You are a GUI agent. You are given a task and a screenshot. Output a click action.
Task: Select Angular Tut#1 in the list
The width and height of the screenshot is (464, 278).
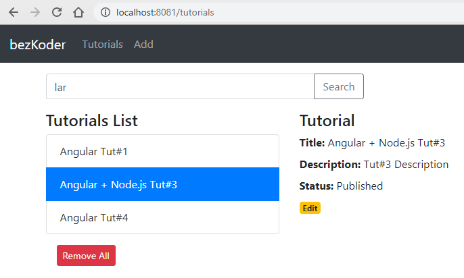click(x=162, y=151)
